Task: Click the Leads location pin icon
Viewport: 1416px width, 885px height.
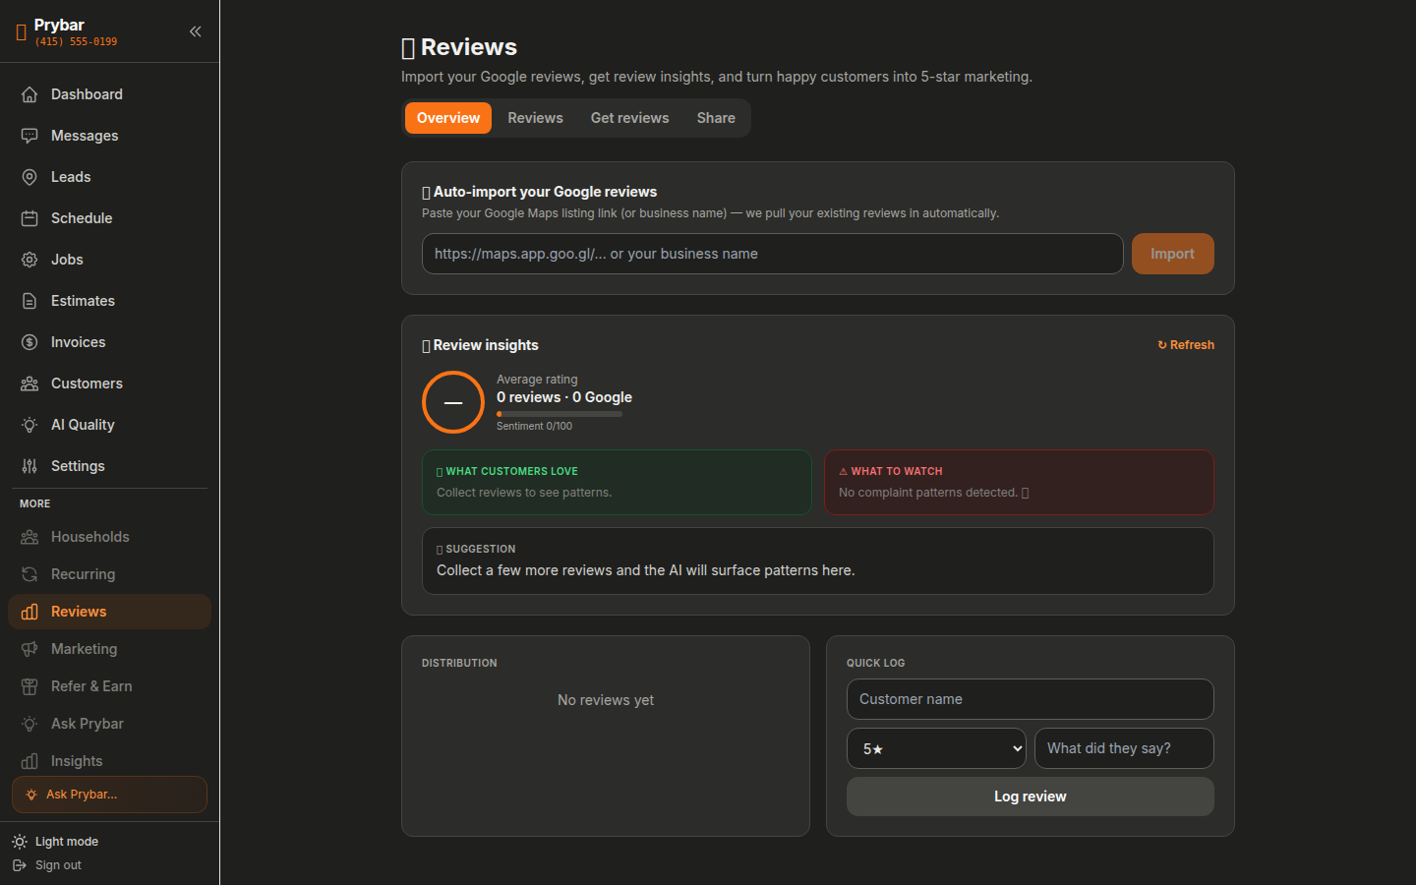Action: pos(29,177)
